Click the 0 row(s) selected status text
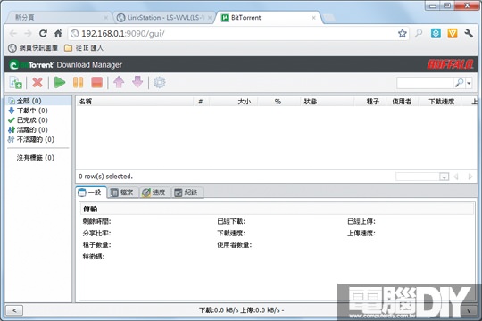 click(x=105, y=177)
